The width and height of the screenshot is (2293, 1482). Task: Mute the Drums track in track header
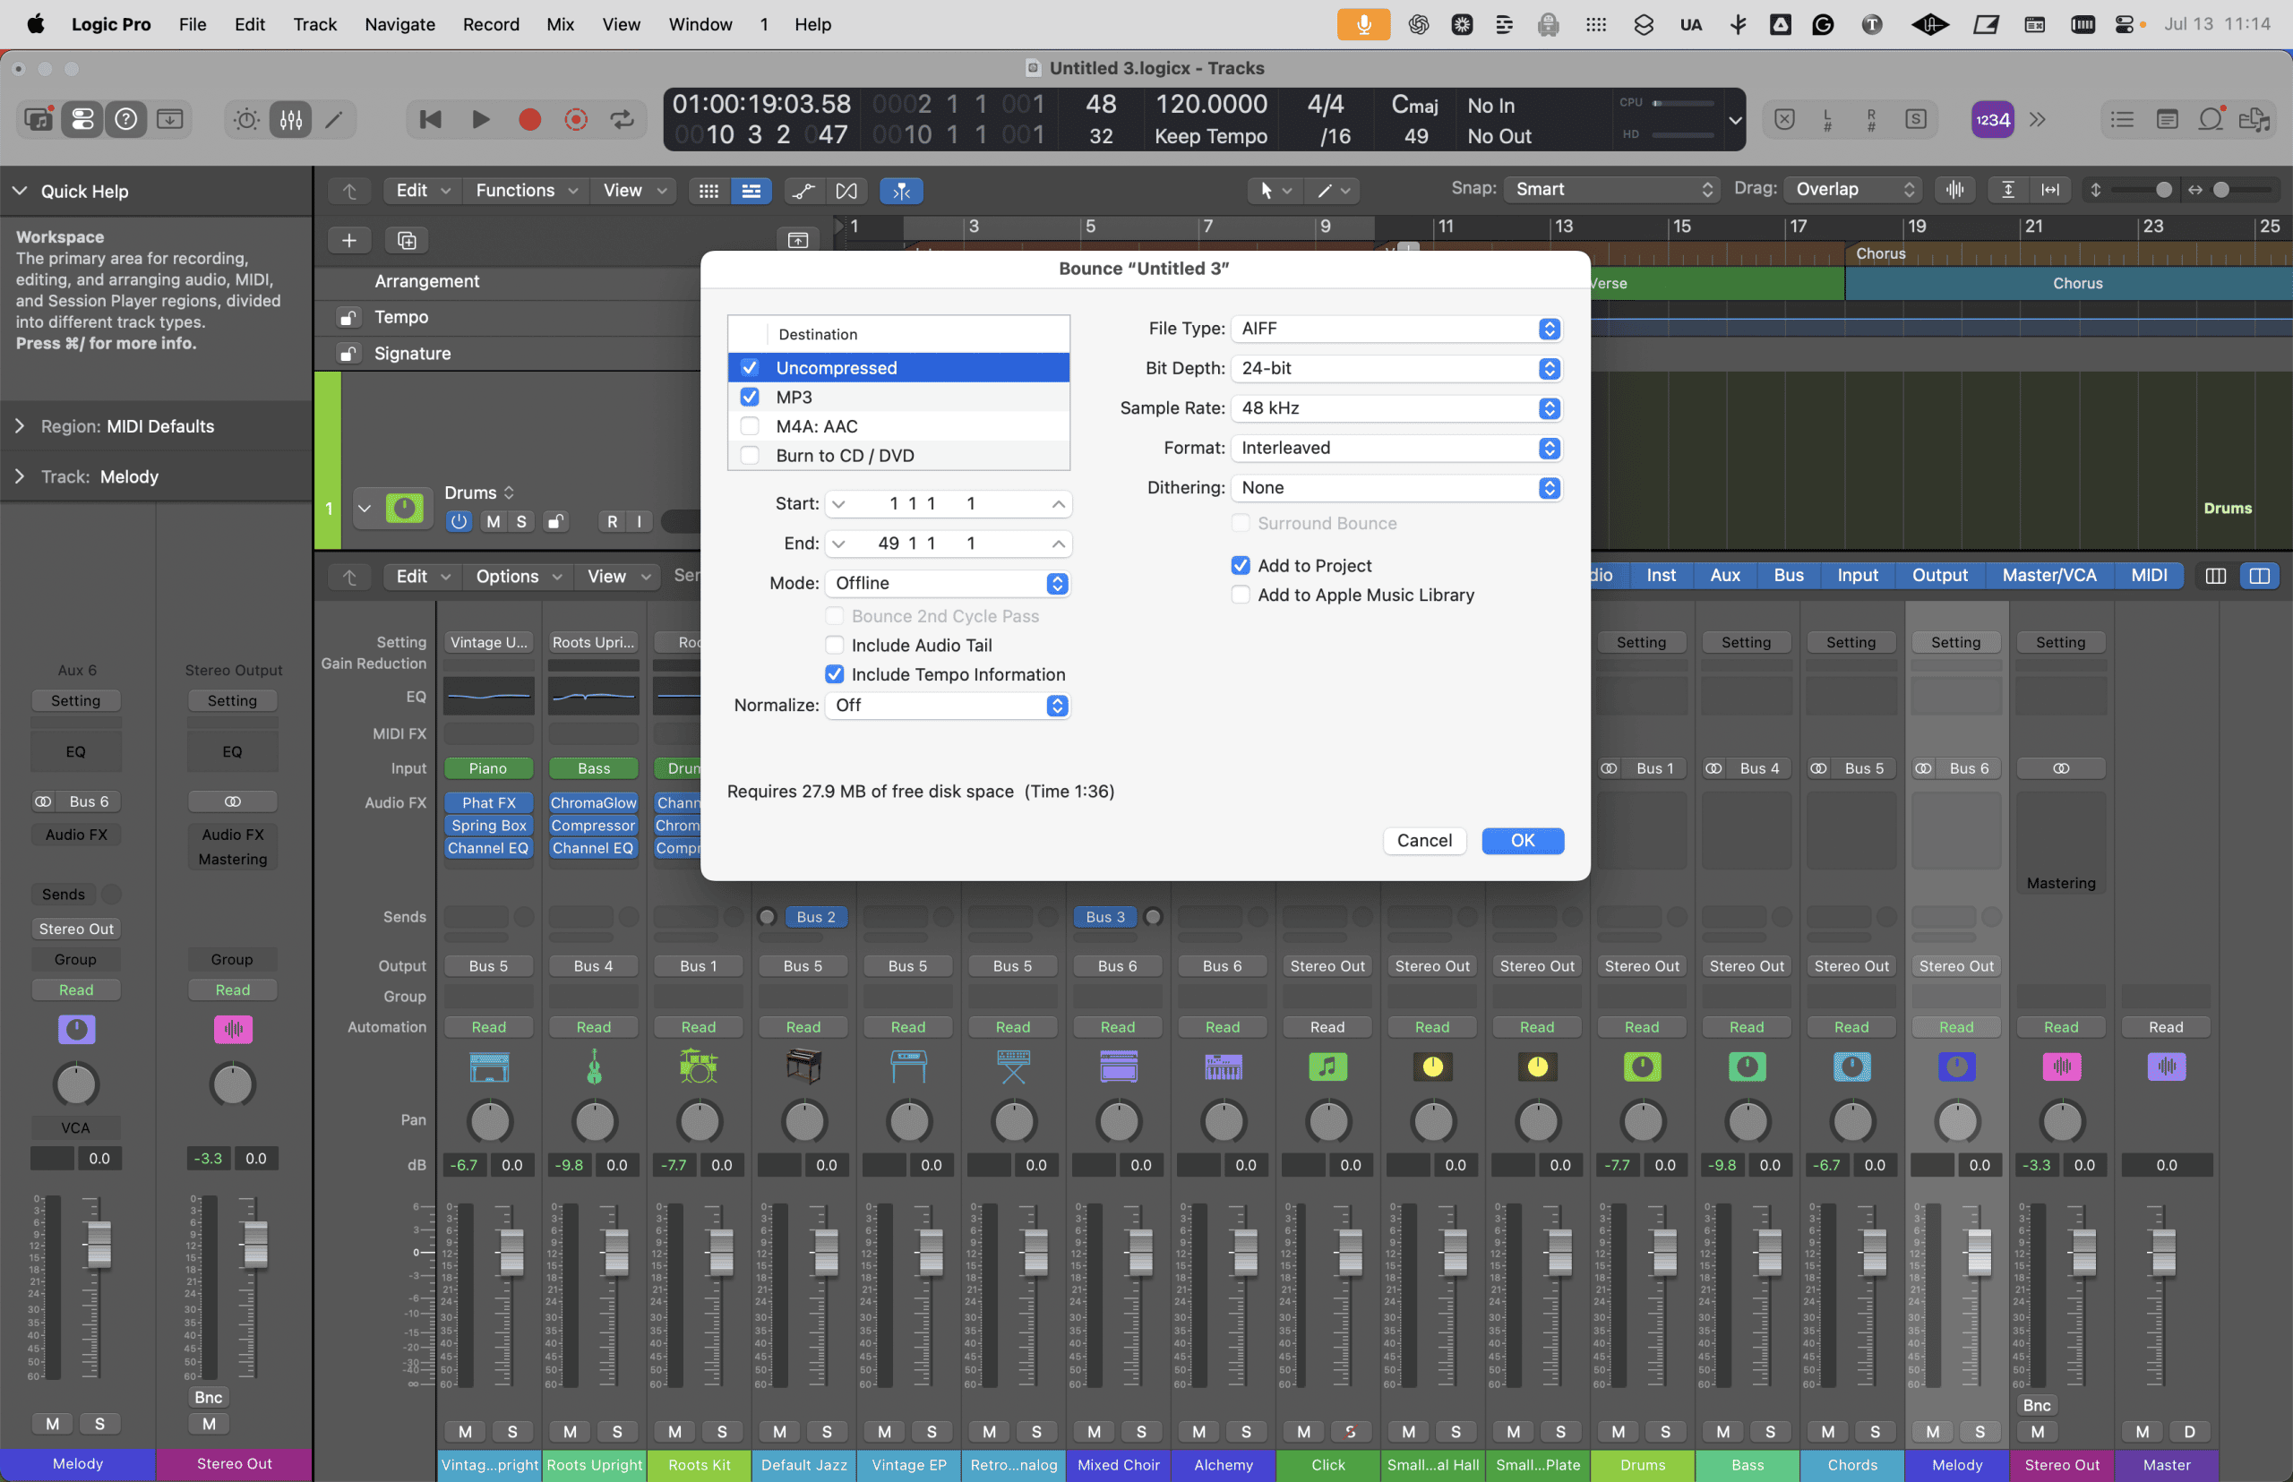494,520
